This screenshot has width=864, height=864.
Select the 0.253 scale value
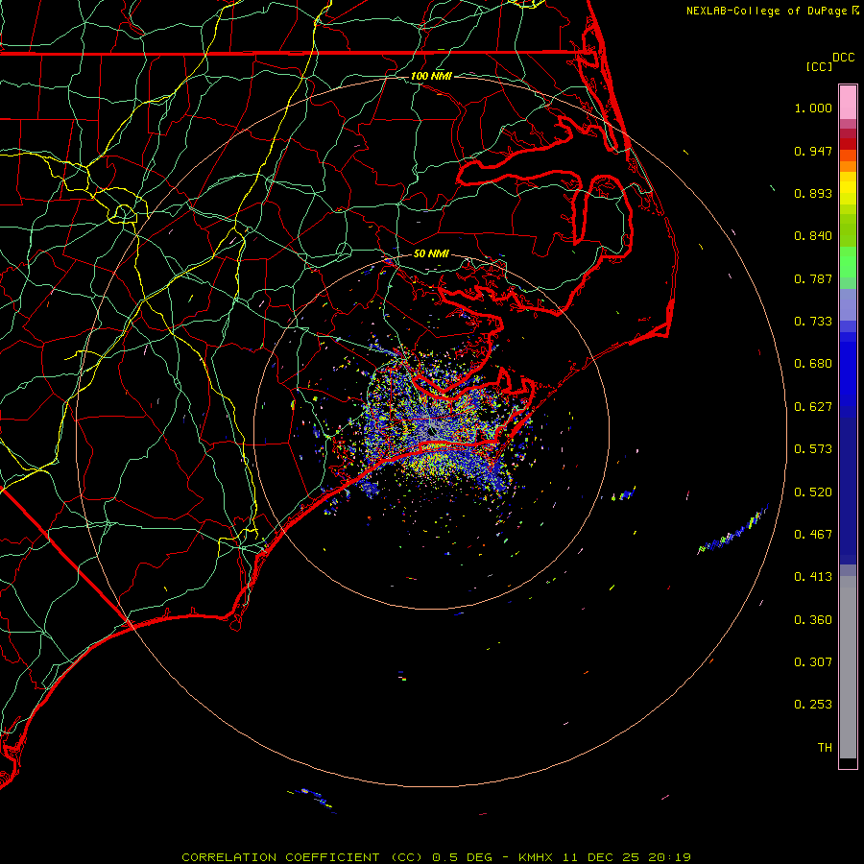click(x=813, y=705)
